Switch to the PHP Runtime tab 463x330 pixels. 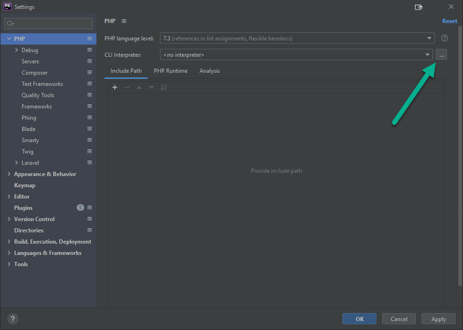(x=170, y=71)
